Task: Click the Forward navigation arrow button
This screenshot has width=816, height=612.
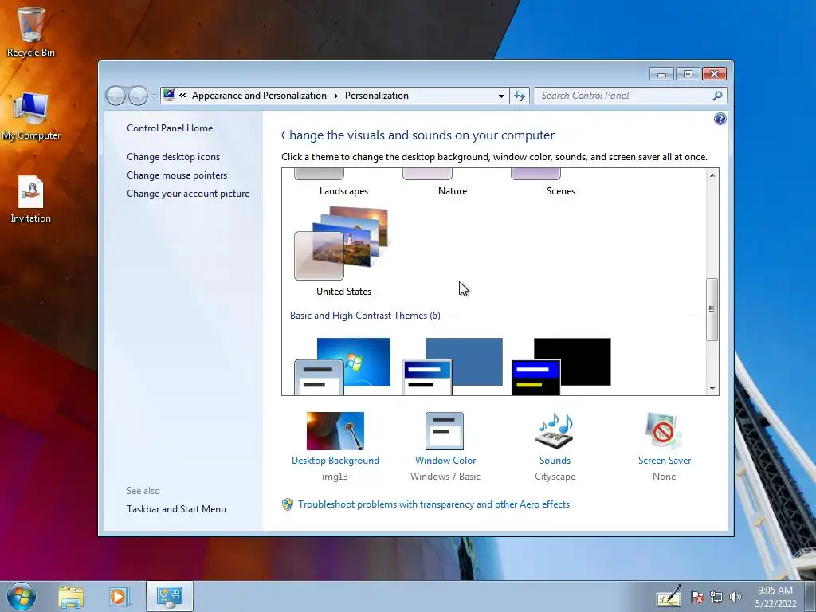Action: click(x=138, y=96)
